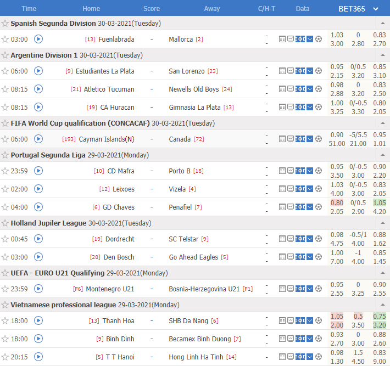Click the Home column header
390x366 pixels.
91,9
